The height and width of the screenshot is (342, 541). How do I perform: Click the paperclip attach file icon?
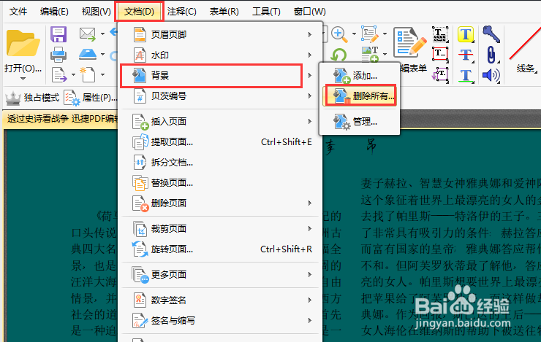(491, 55)
